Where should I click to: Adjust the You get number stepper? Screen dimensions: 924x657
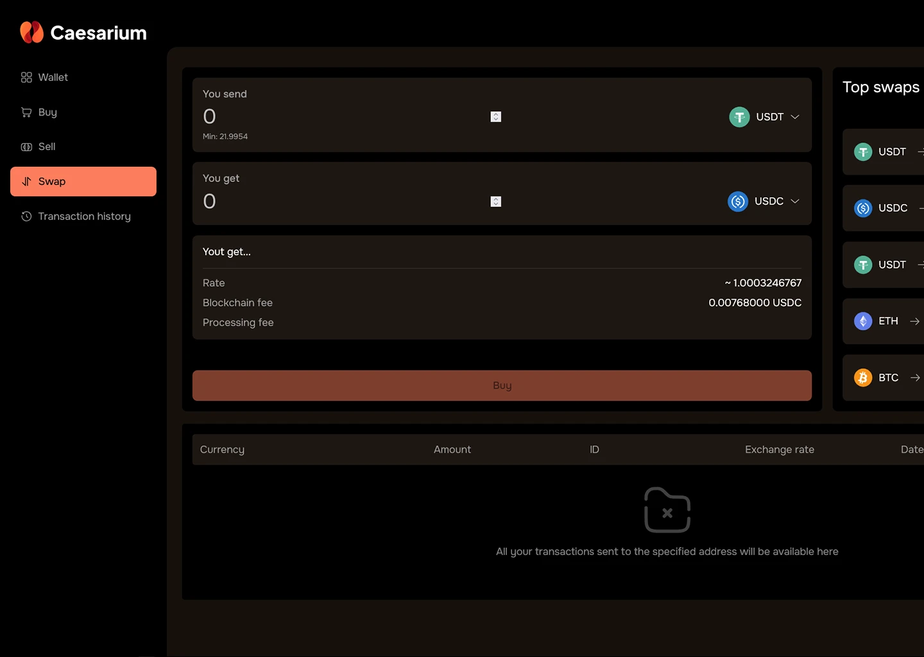[x=495, y=201]
